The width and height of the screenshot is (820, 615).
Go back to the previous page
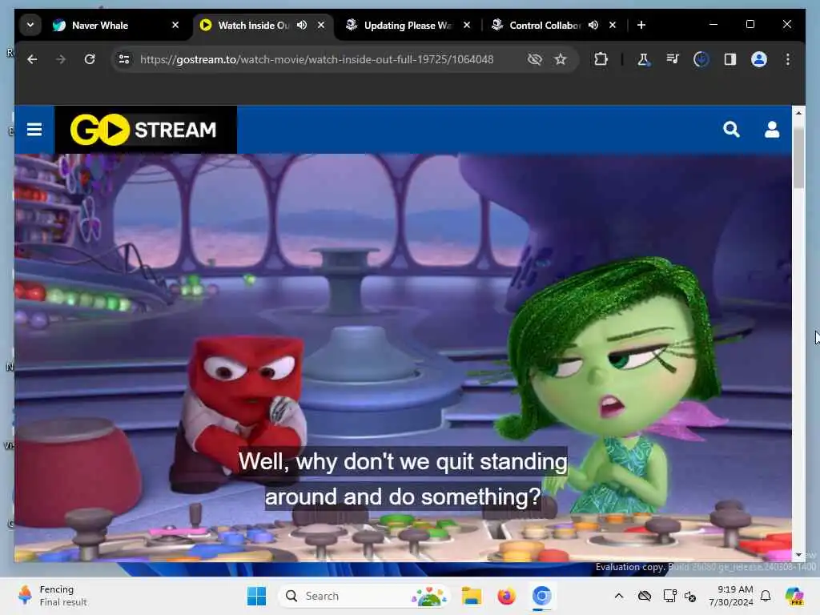coord(32,59)
